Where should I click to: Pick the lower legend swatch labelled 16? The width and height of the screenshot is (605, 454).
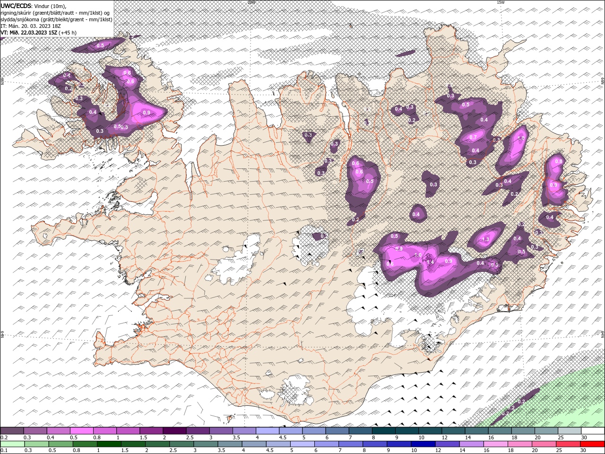tap(495, 444)
